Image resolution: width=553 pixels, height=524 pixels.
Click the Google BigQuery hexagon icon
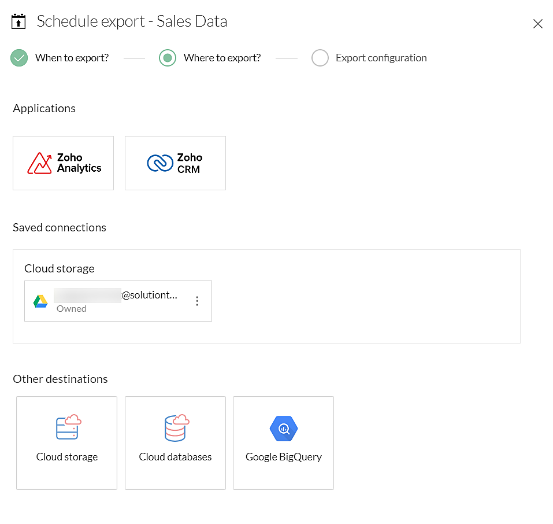284,429
